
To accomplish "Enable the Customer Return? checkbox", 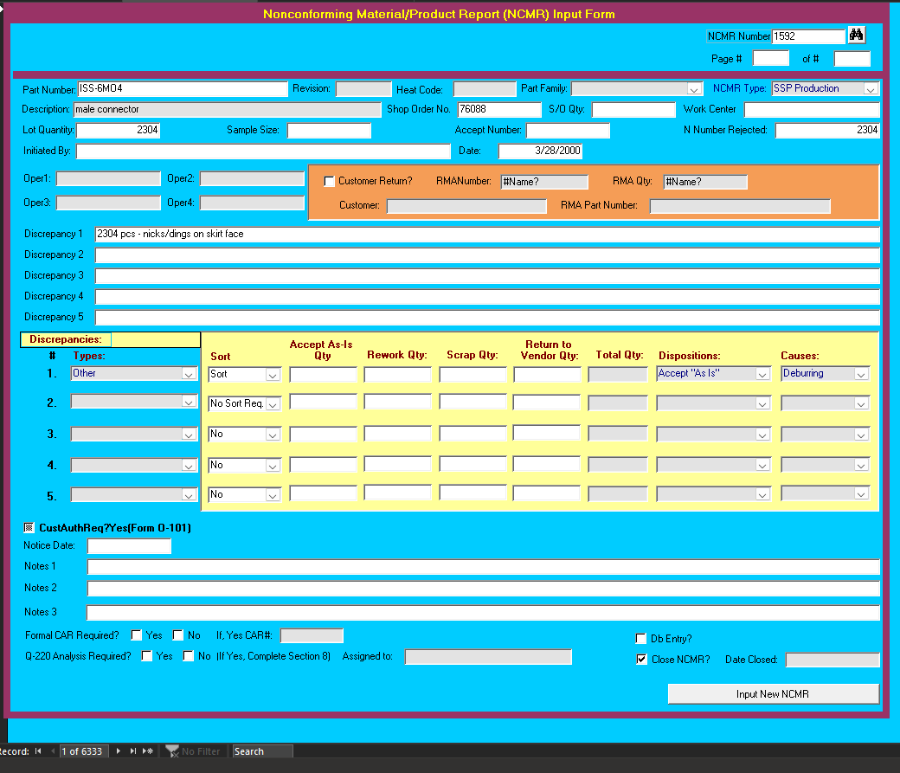I will (329, 181).
